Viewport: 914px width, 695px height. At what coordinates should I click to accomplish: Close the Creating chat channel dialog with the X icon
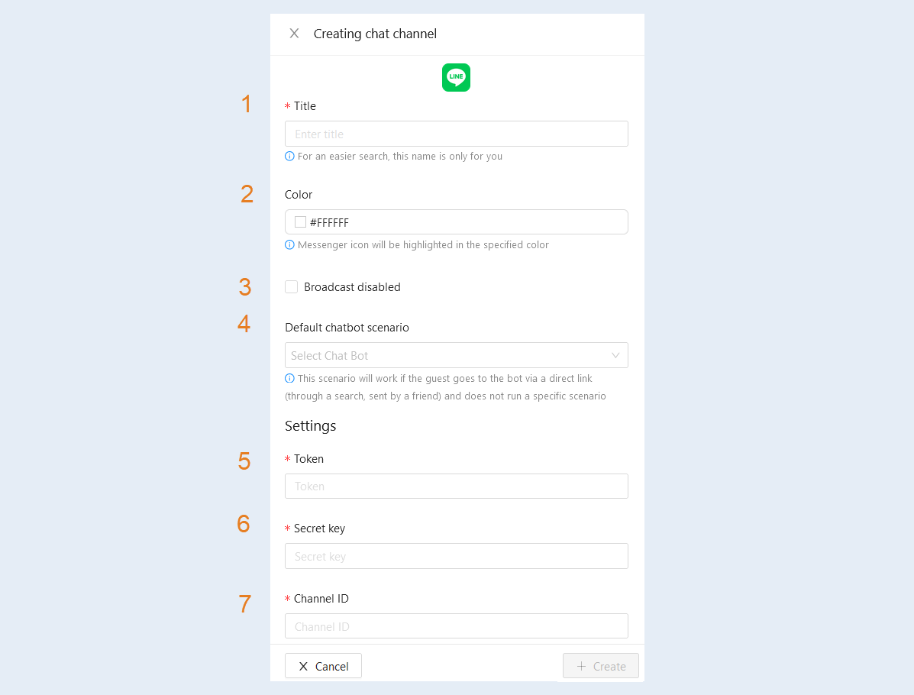point(295,34)
